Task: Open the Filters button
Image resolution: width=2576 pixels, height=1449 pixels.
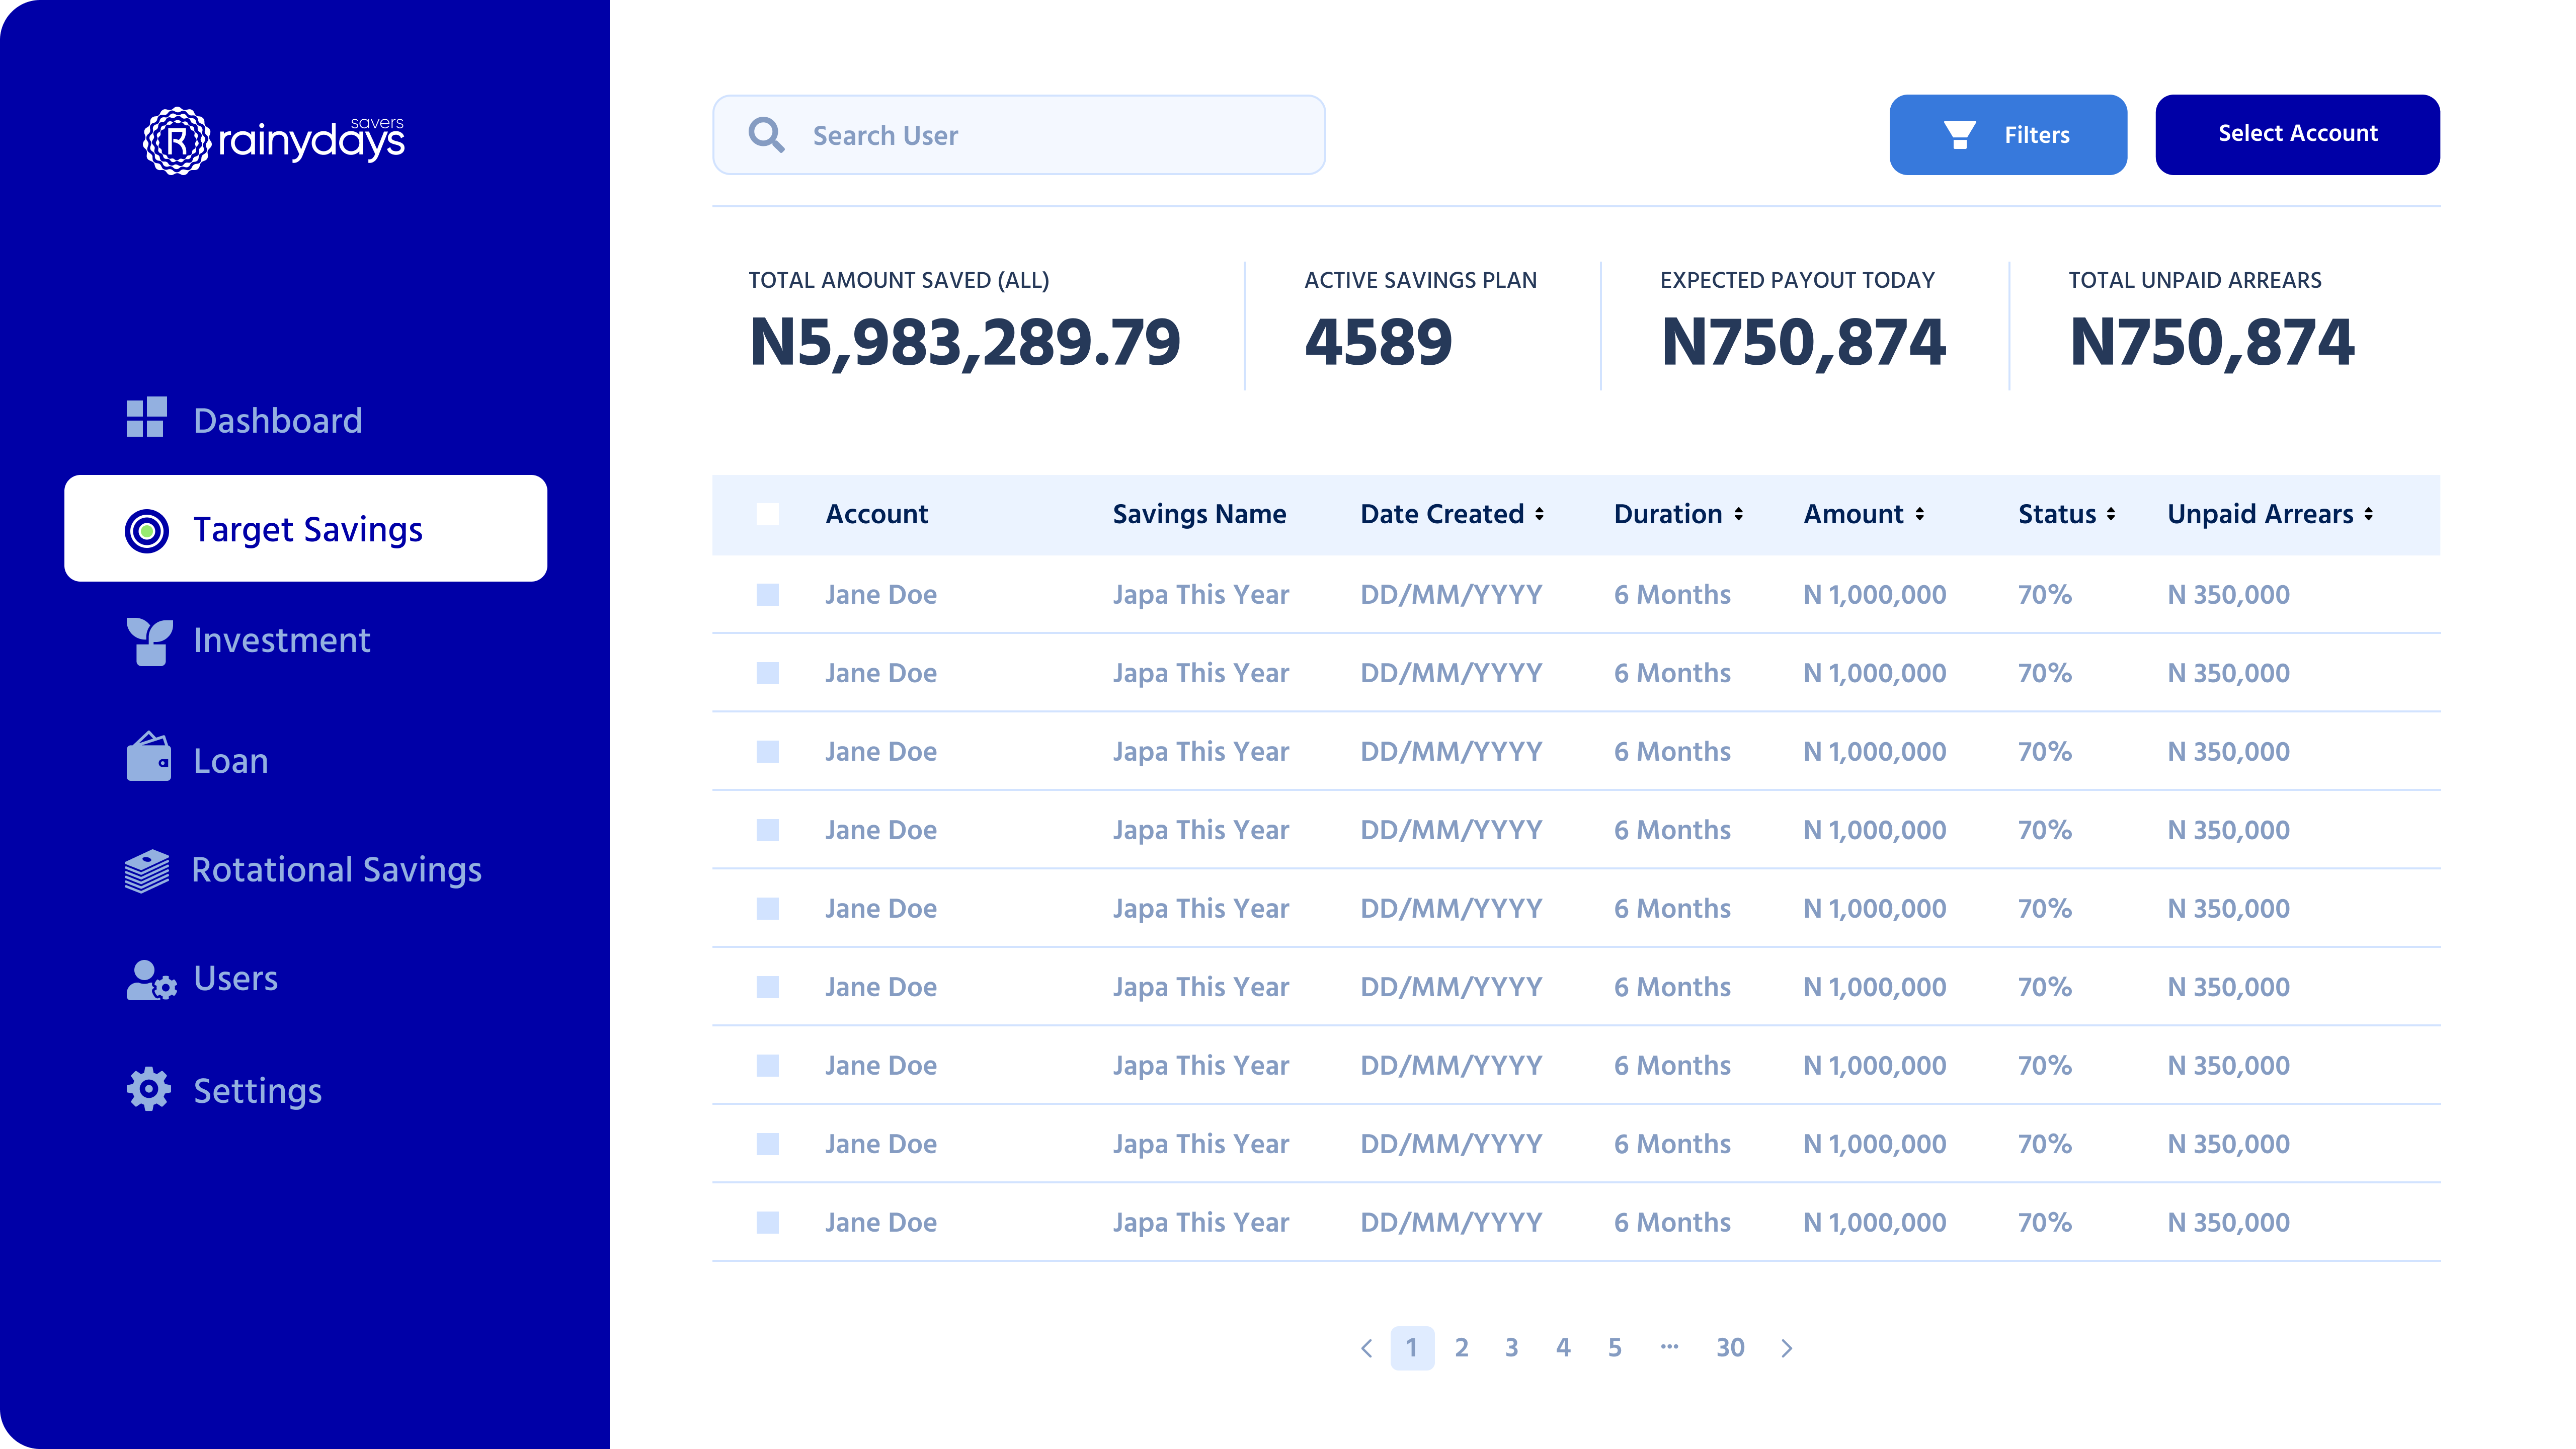Action: coord(2007,135)
